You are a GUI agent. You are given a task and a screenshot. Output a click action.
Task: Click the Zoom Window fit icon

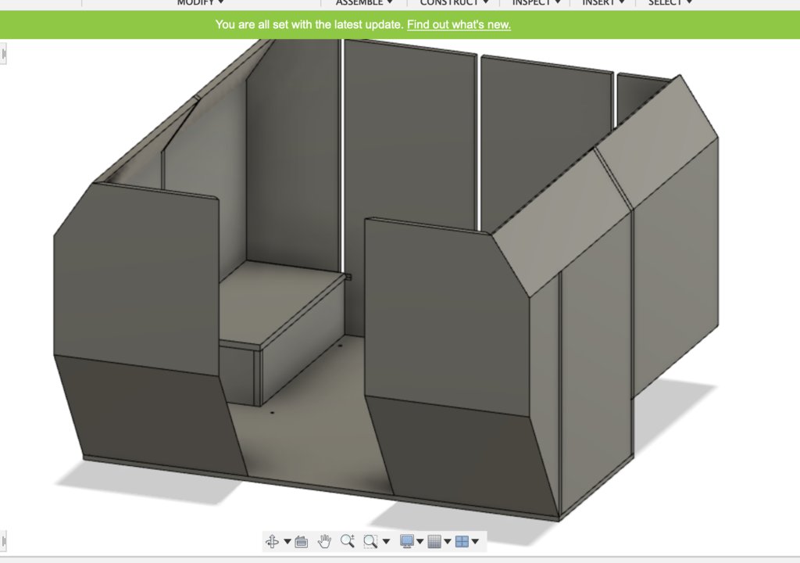tap(371, 541)
